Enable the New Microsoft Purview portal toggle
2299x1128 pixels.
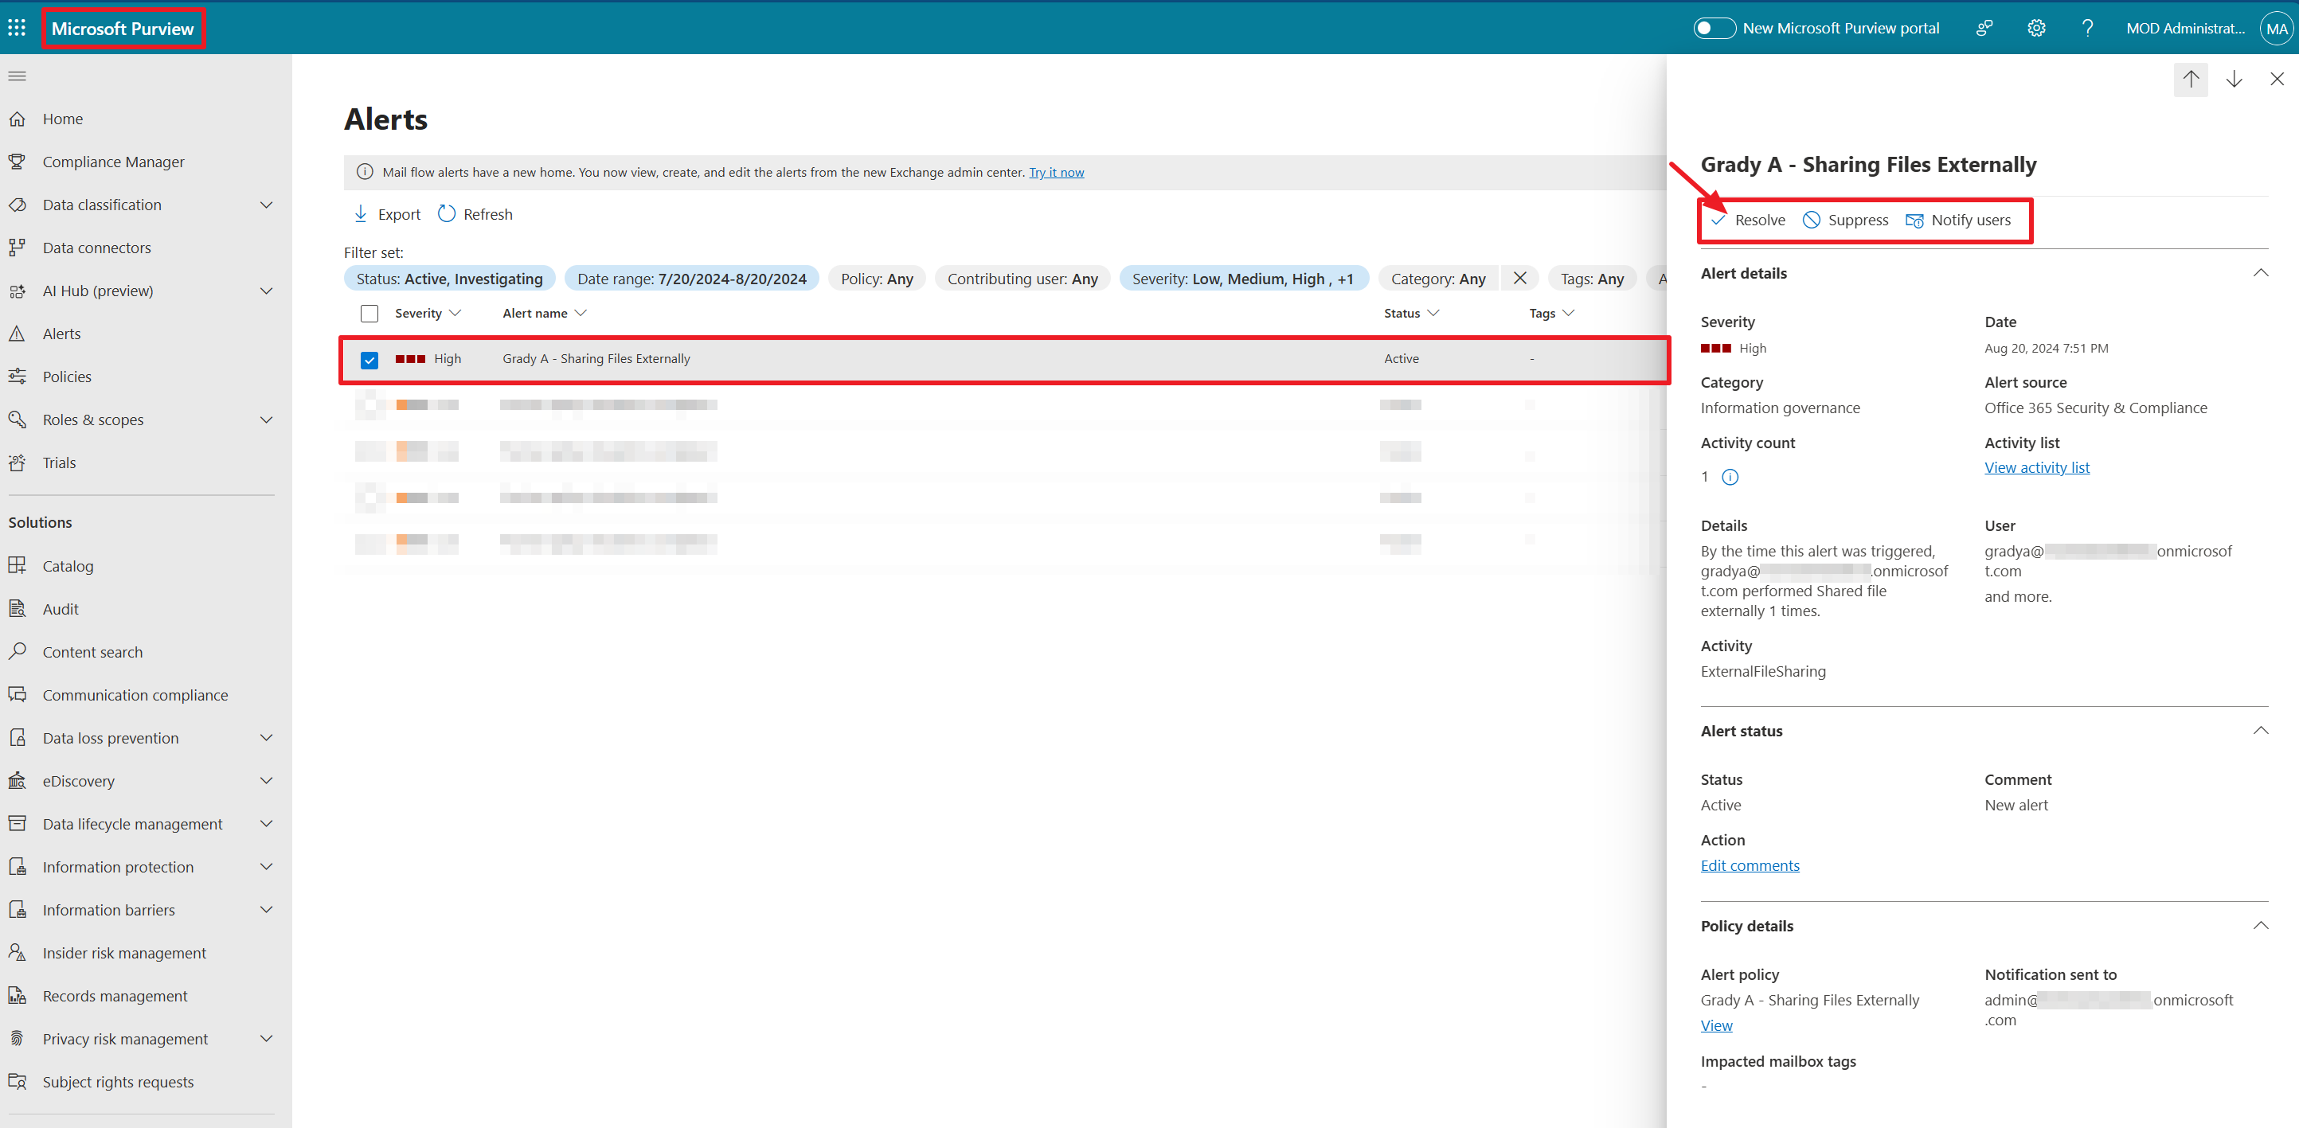click(x=1714, y=28)
